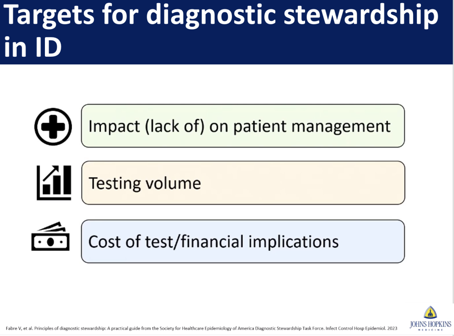Image resolution: width=454 pixels, height=336 pixels.
Task: Click 'Fabre V, et al.' in the citation
Action: pyautogui.click(x=20, y=328)
